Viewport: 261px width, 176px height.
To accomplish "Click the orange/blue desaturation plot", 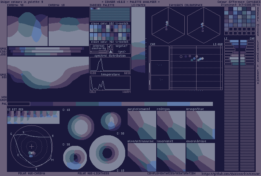I will pos(200,125).
